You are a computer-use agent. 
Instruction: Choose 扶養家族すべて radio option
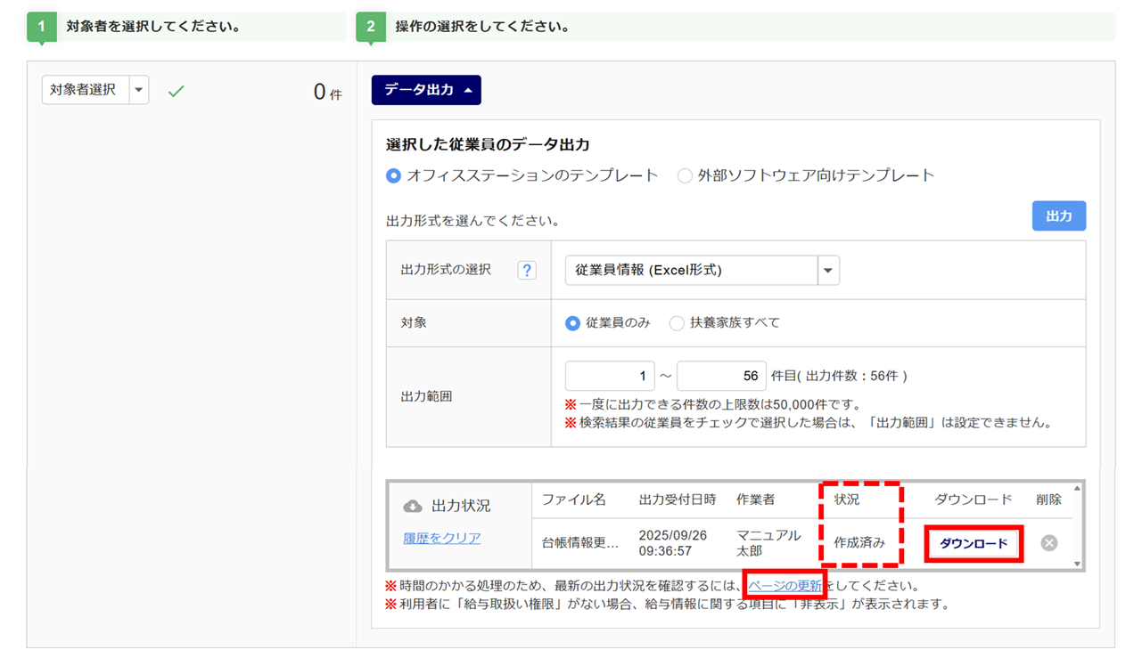click(677, 323)
